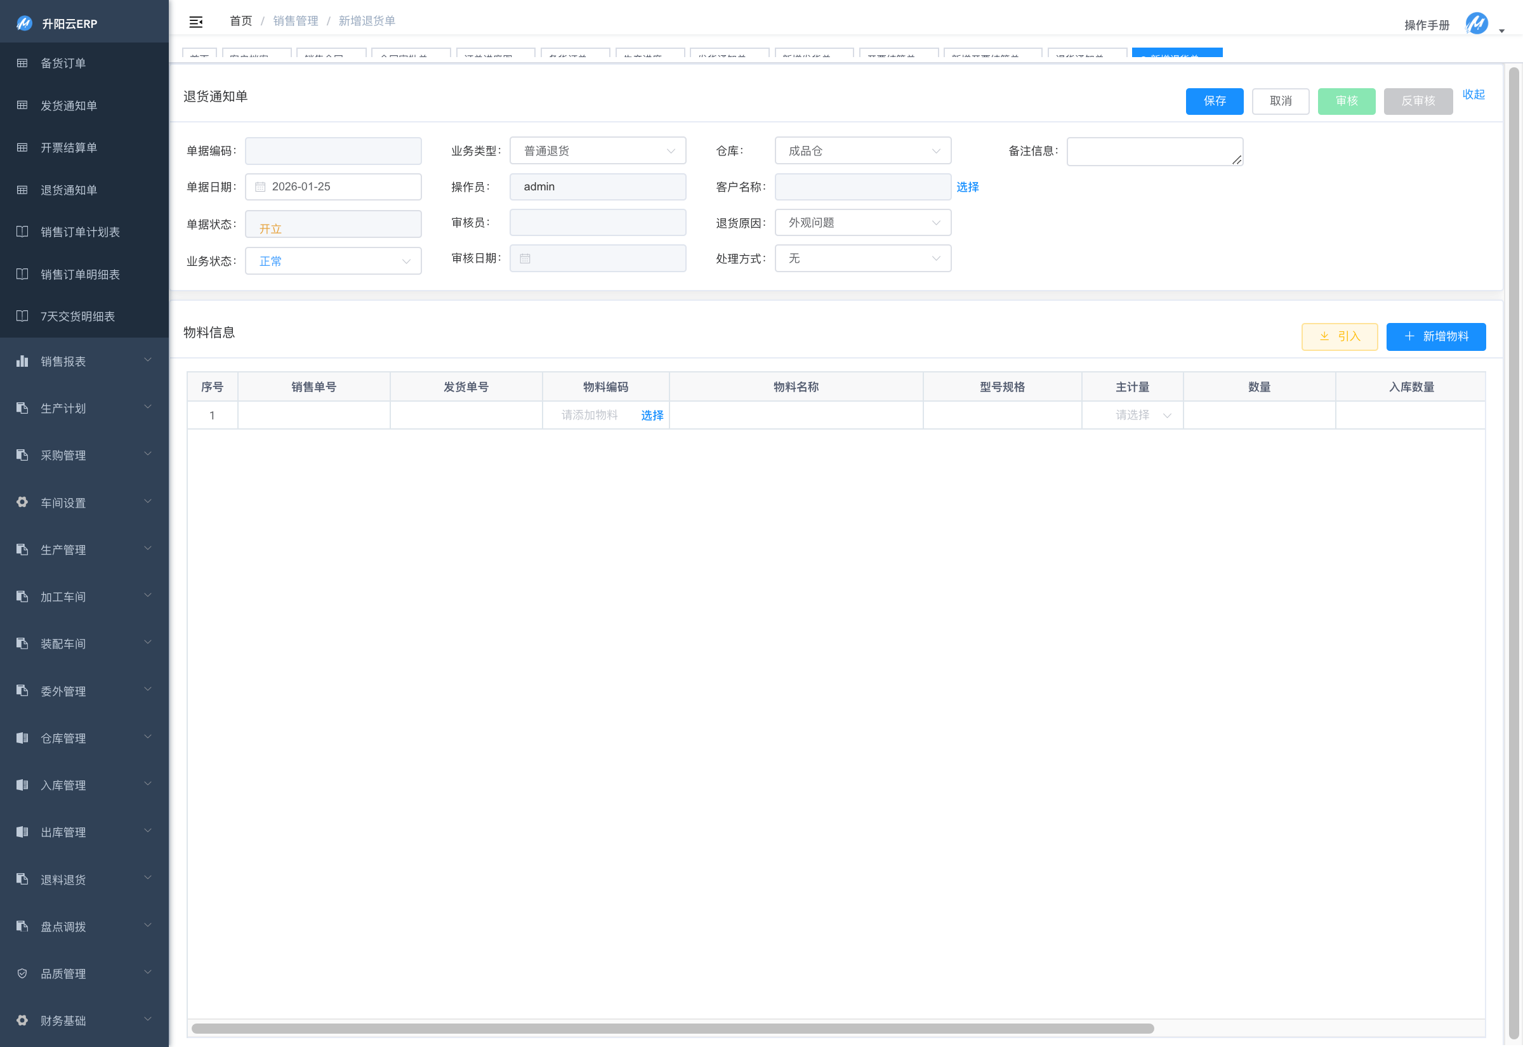The width and height of the screenshot is (1523, 1047).
Task: Open the 主计量 请选择 dropdown in row 1
Action: tap(1142, 415)
